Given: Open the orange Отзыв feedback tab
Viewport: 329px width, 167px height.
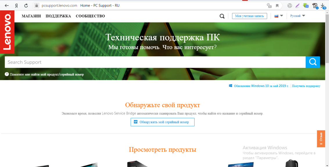Looking at the screenshot, I should pos(321,139).
